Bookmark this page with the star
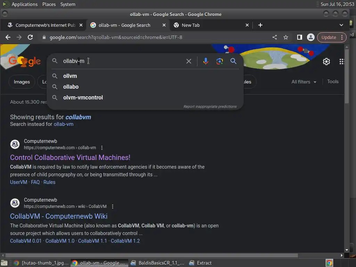This screenshot has width=356, height=267. [x=286, y=37]
